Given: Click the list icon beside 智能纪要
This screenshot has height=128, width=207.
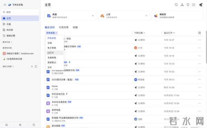Looking at the screenshot, I should pos(4,36).
